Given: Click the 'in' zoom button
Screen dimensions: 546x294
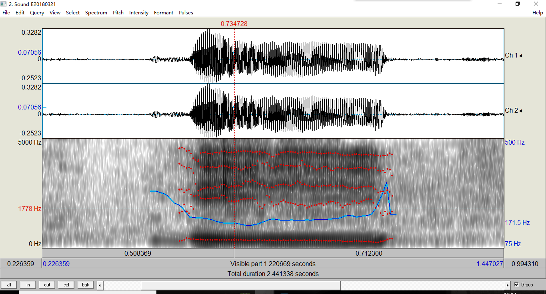Looking at the screenshot, I should 28,285.
